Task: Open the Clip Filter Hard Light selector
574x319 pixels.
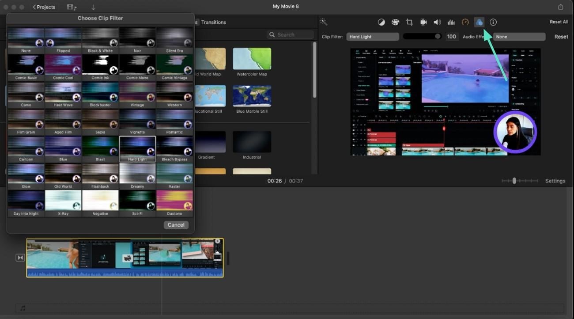Action: [x=373, y=37]
